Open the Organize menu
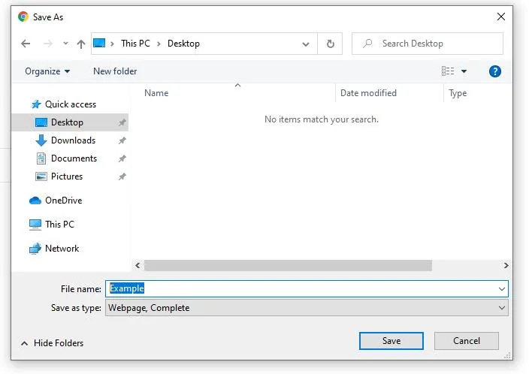 point(47,71)
